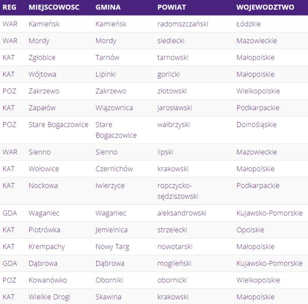This screenshot has height=304, width=308.
Task: Click the Skawina gmina cell
Action: [x=108, y=296]
